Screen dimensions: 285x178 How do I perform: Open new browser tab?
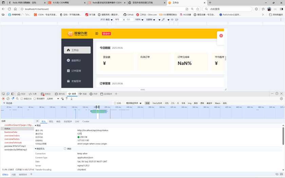point(210,3)
